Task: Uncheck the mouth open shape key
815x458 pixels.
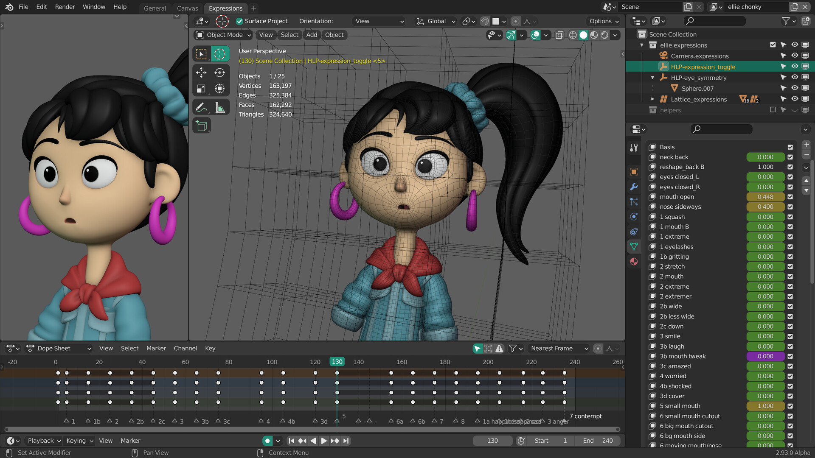Action: coord(790,197)
